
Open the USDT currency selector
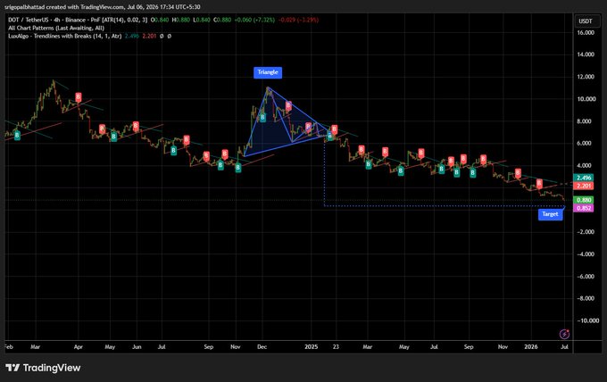tap(586, 21)
